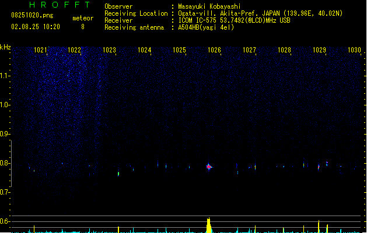
Task: Click the Receiving Location Ogata-vill. Akita-Pref. text
Action: point(260,13)
